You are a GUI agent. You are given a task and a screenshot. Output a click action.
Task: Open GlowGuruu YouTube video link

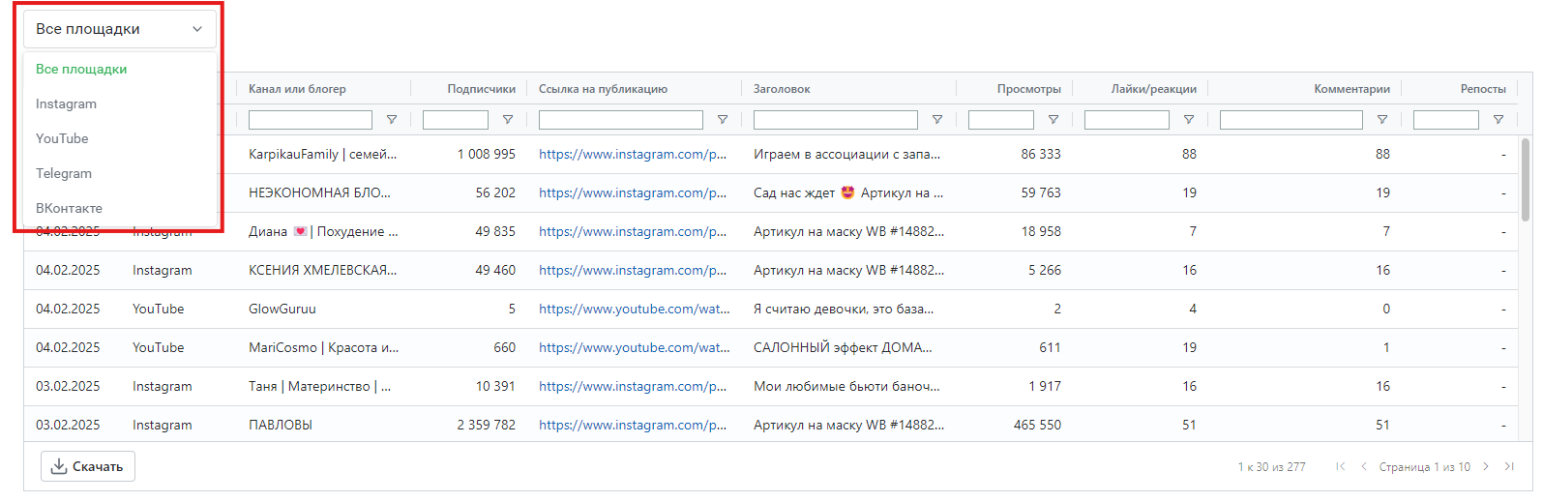click(x=634, y=309)
